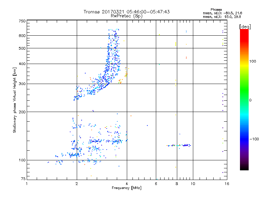Click the 'Frequency [MHz]' axis label
Image resolution: width=267 pixels, height=200 pixels.
click(126, 188)
